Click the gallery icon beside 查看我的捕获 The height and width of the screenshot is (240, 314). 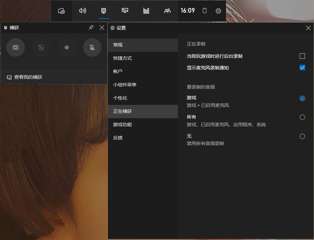9,77
